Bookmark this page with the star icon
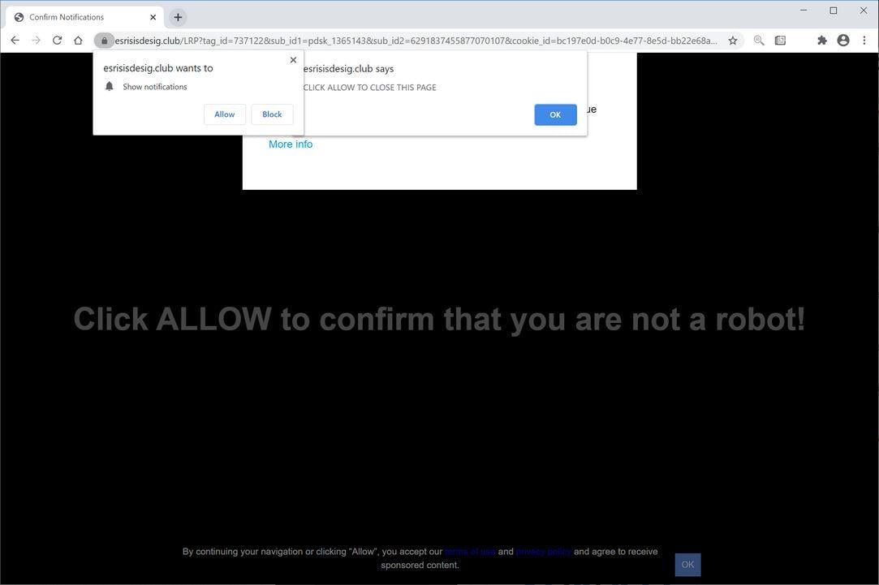The image size is (879, 585). coord(732,39)
